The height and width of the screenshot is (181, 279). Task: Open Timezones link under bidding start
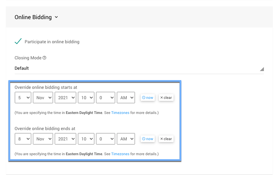[x=120, y=113]
